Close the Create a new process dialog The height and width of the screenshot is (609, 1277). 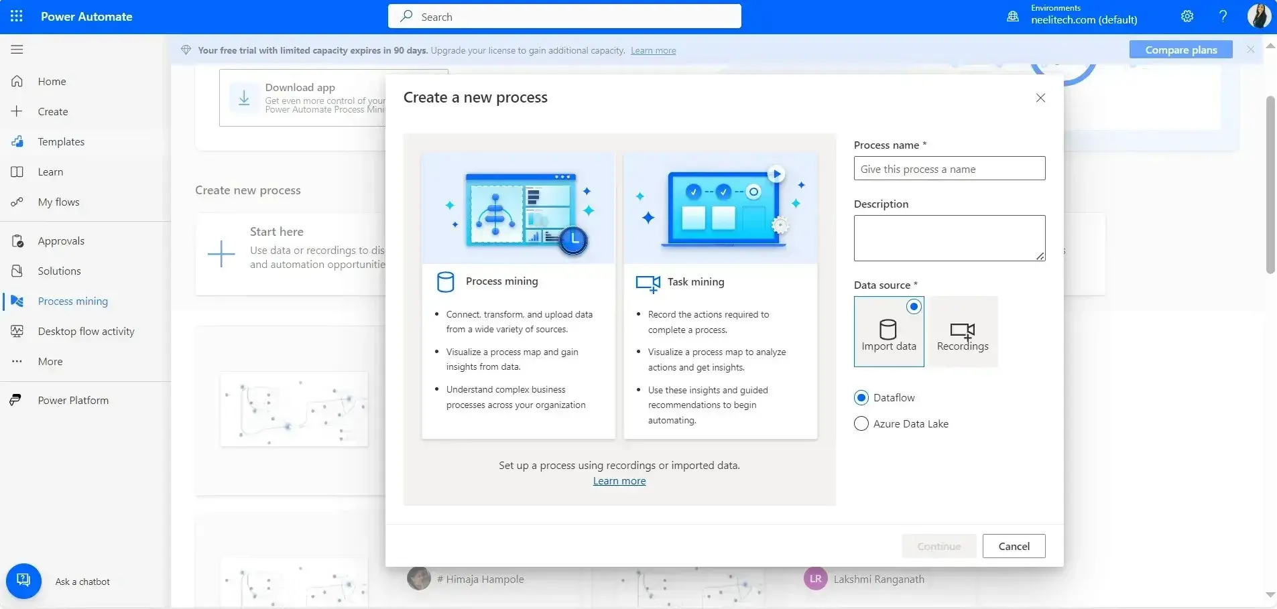pos(1040,98)
